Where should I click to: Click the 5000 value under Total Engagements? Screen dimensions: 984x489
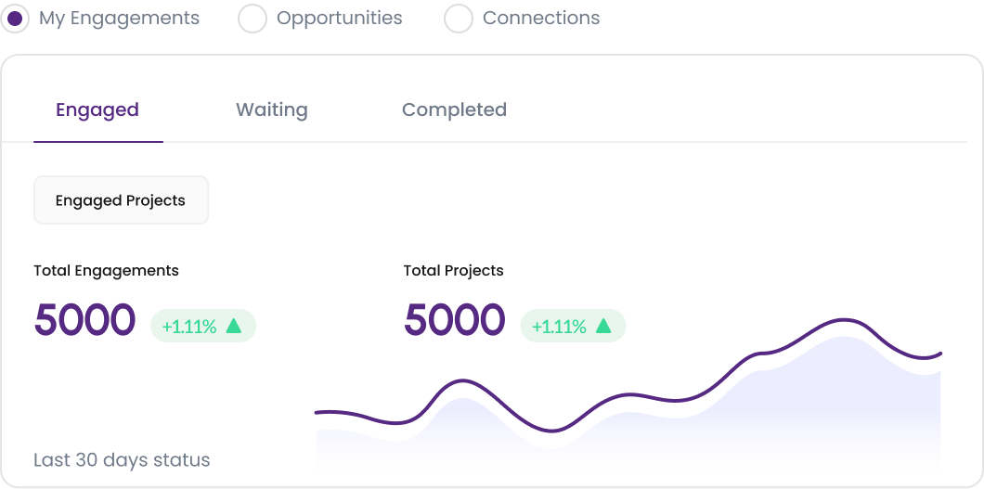(85, 321)
